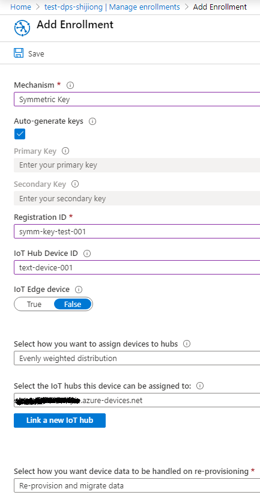Click info icon for IoT hubs assignment
260x495 pixels.
pos(200,386)
